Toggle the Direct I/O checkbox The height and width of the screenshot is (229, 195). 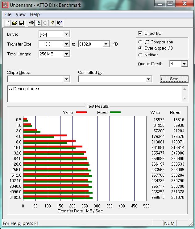coord(140,34)
